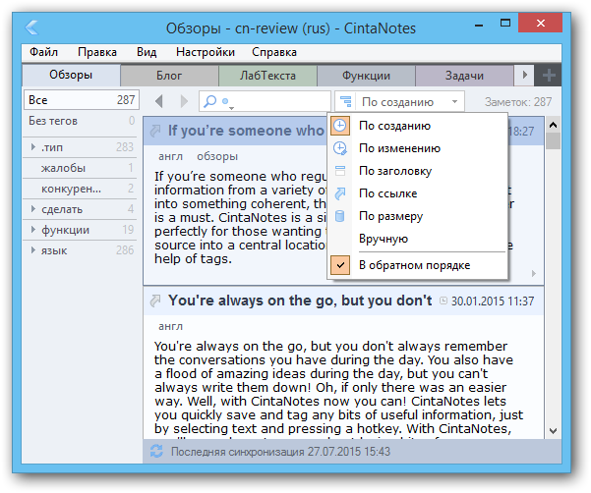Viewport: 591px width, 493px height.
Task: Switch to the Блог tab
Action: [x=169, y=76]
